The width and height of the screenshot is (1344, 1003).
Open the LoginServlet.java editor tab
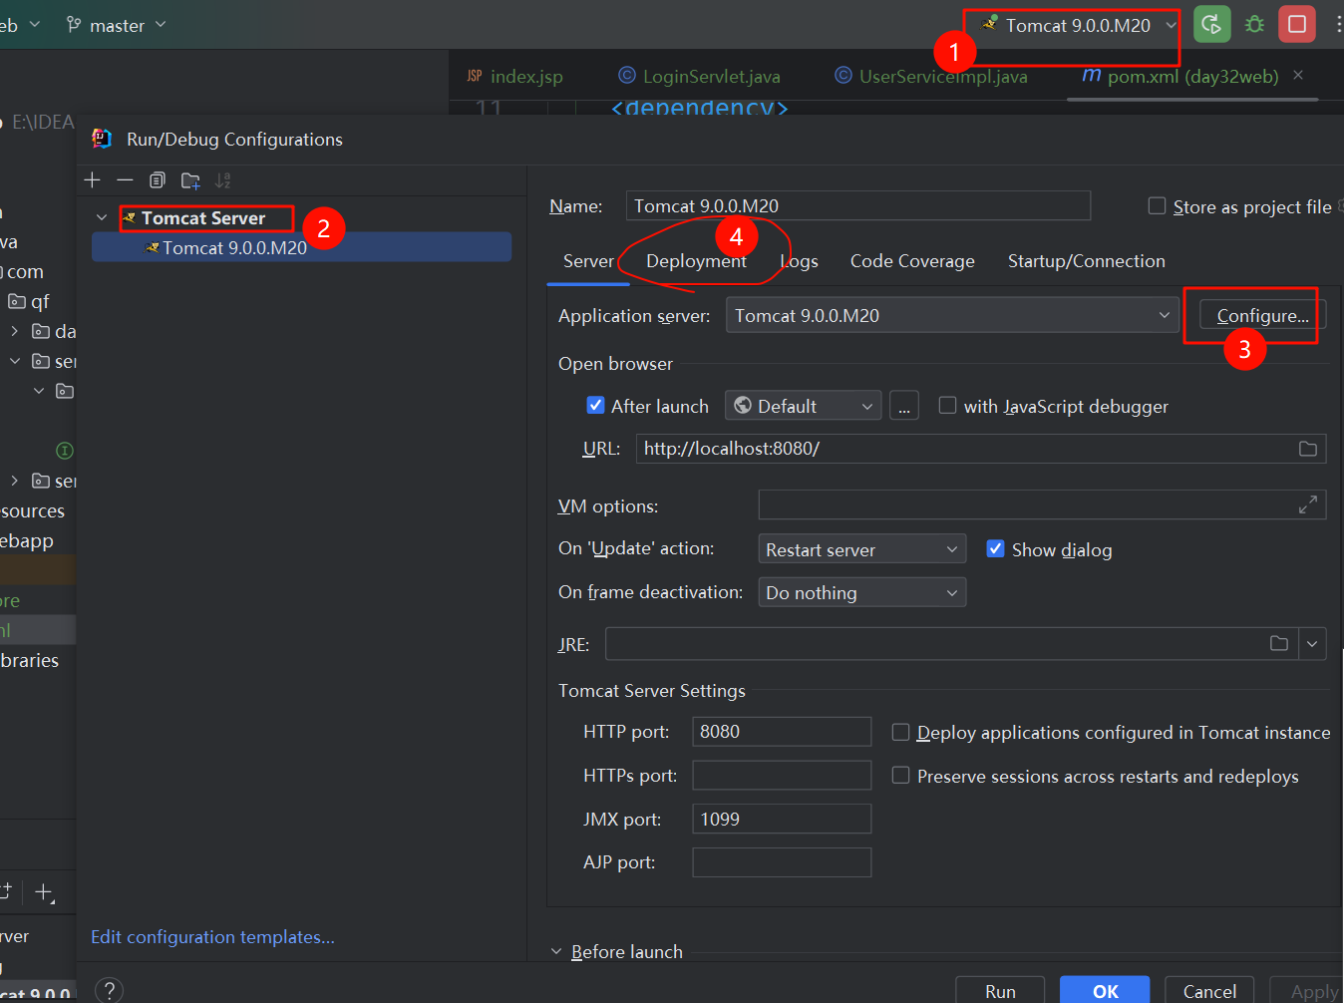point(700,76)
